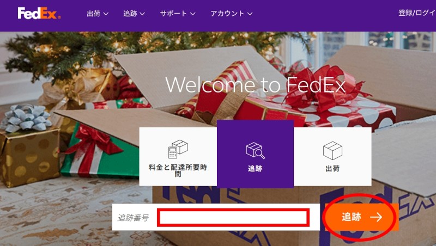436x246 pixels.
Task: Click the FedEx logo
Action: (x=39, y=13)
